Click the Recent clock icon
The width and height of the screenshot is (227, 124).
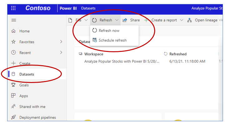click(x=13, y=53)
